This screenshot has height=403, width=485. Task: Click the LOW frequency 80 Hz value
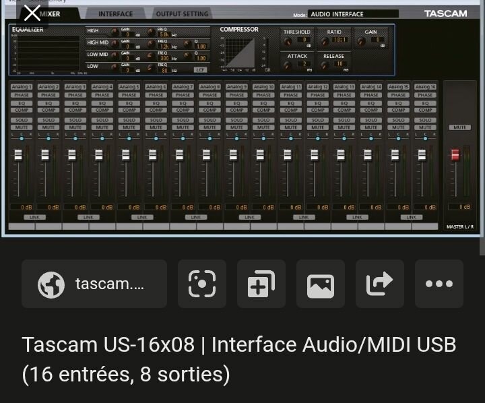[165, 70]
